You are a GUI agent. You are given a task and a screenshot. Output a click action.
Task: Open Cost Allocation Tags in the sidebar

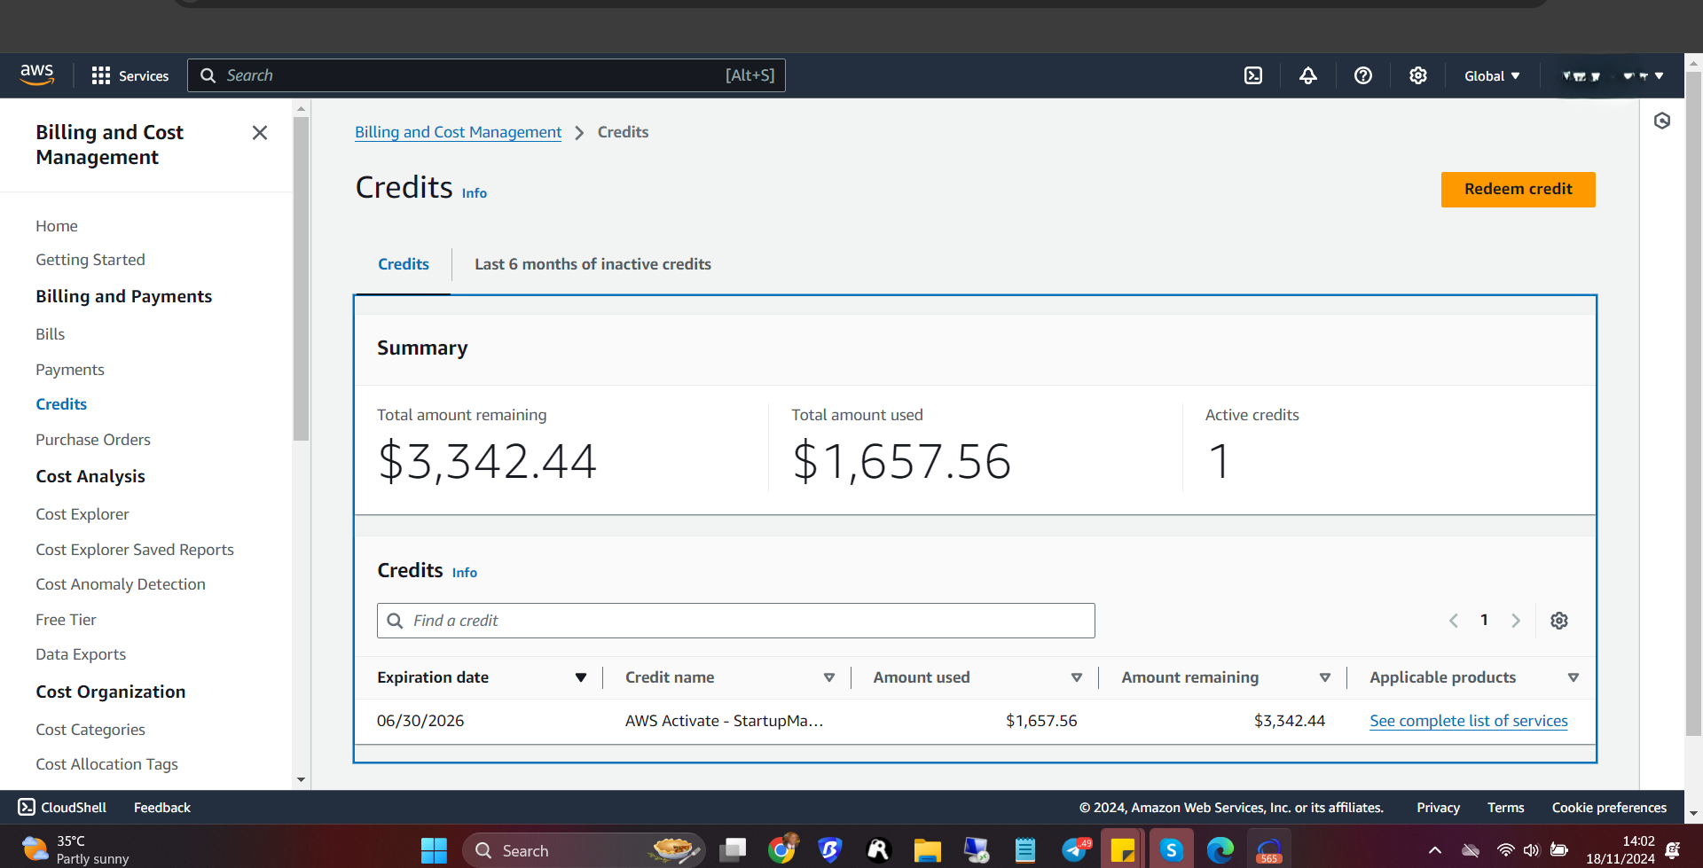click(106, 764)
